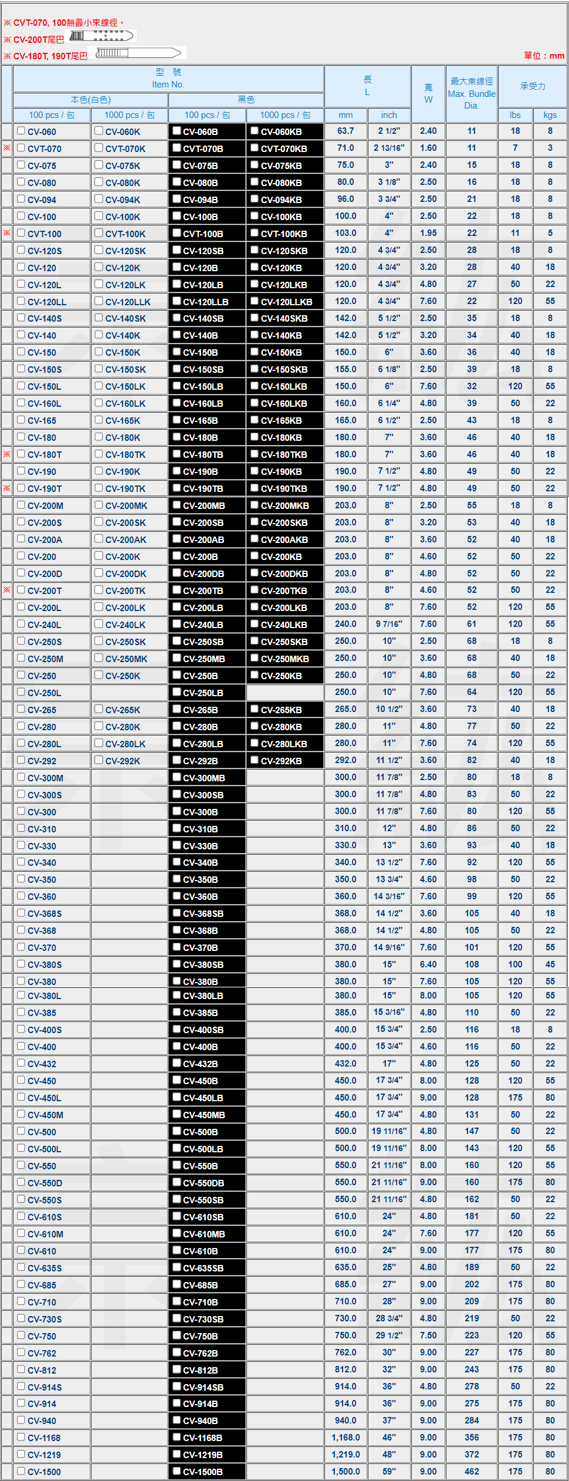This screenshot has height=1481, width=569.
Task: Click the red asterisk beside CVT-100
Action: pyautogui.click(x=7, y=233)
